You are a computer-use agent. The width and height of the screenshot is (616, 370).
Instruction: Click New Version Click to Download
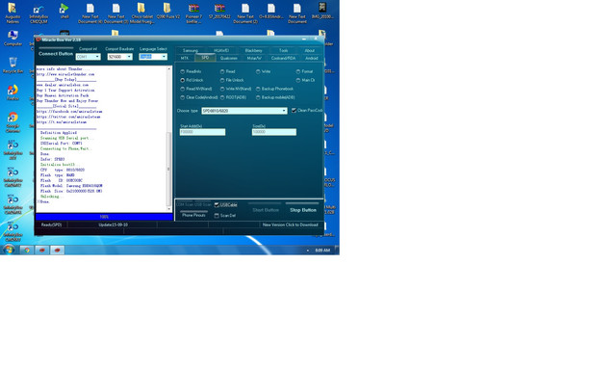tap(291, 225)
